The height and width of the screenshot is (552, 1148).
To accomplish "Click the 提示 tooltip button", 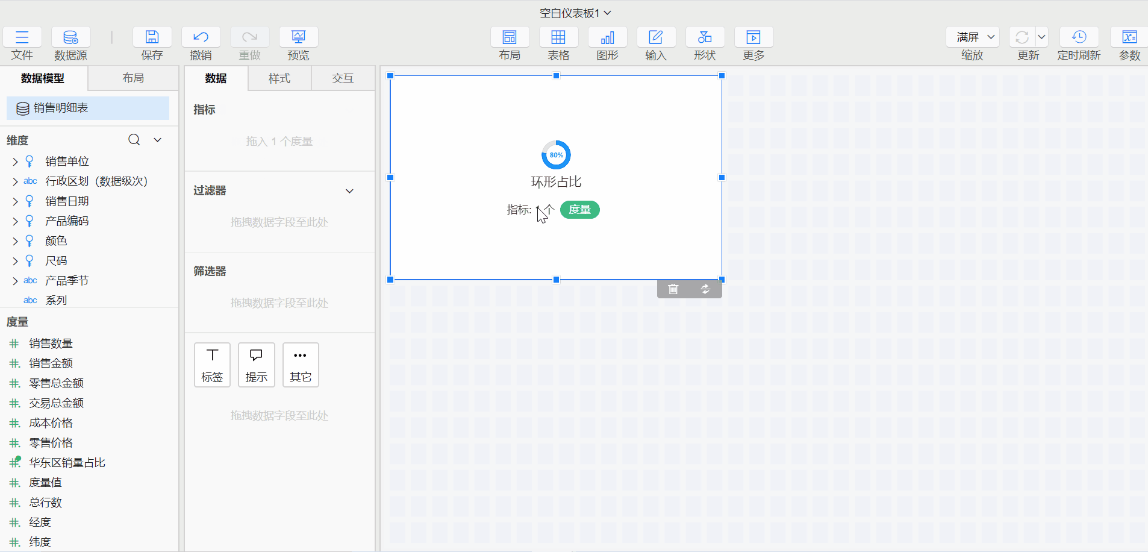I will 256,365.
